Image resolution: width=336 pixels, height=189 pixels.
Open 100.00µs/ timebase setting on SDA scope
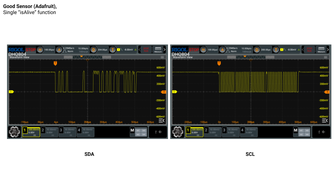point(49,50)
